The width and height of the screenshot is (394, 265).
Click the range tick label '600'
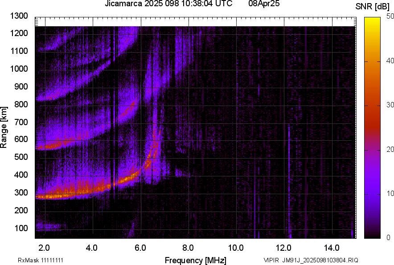point(21,139)
